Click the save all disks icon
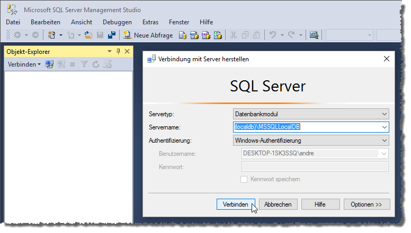Viewport: 411px width, 233px height. coord(112,35)
